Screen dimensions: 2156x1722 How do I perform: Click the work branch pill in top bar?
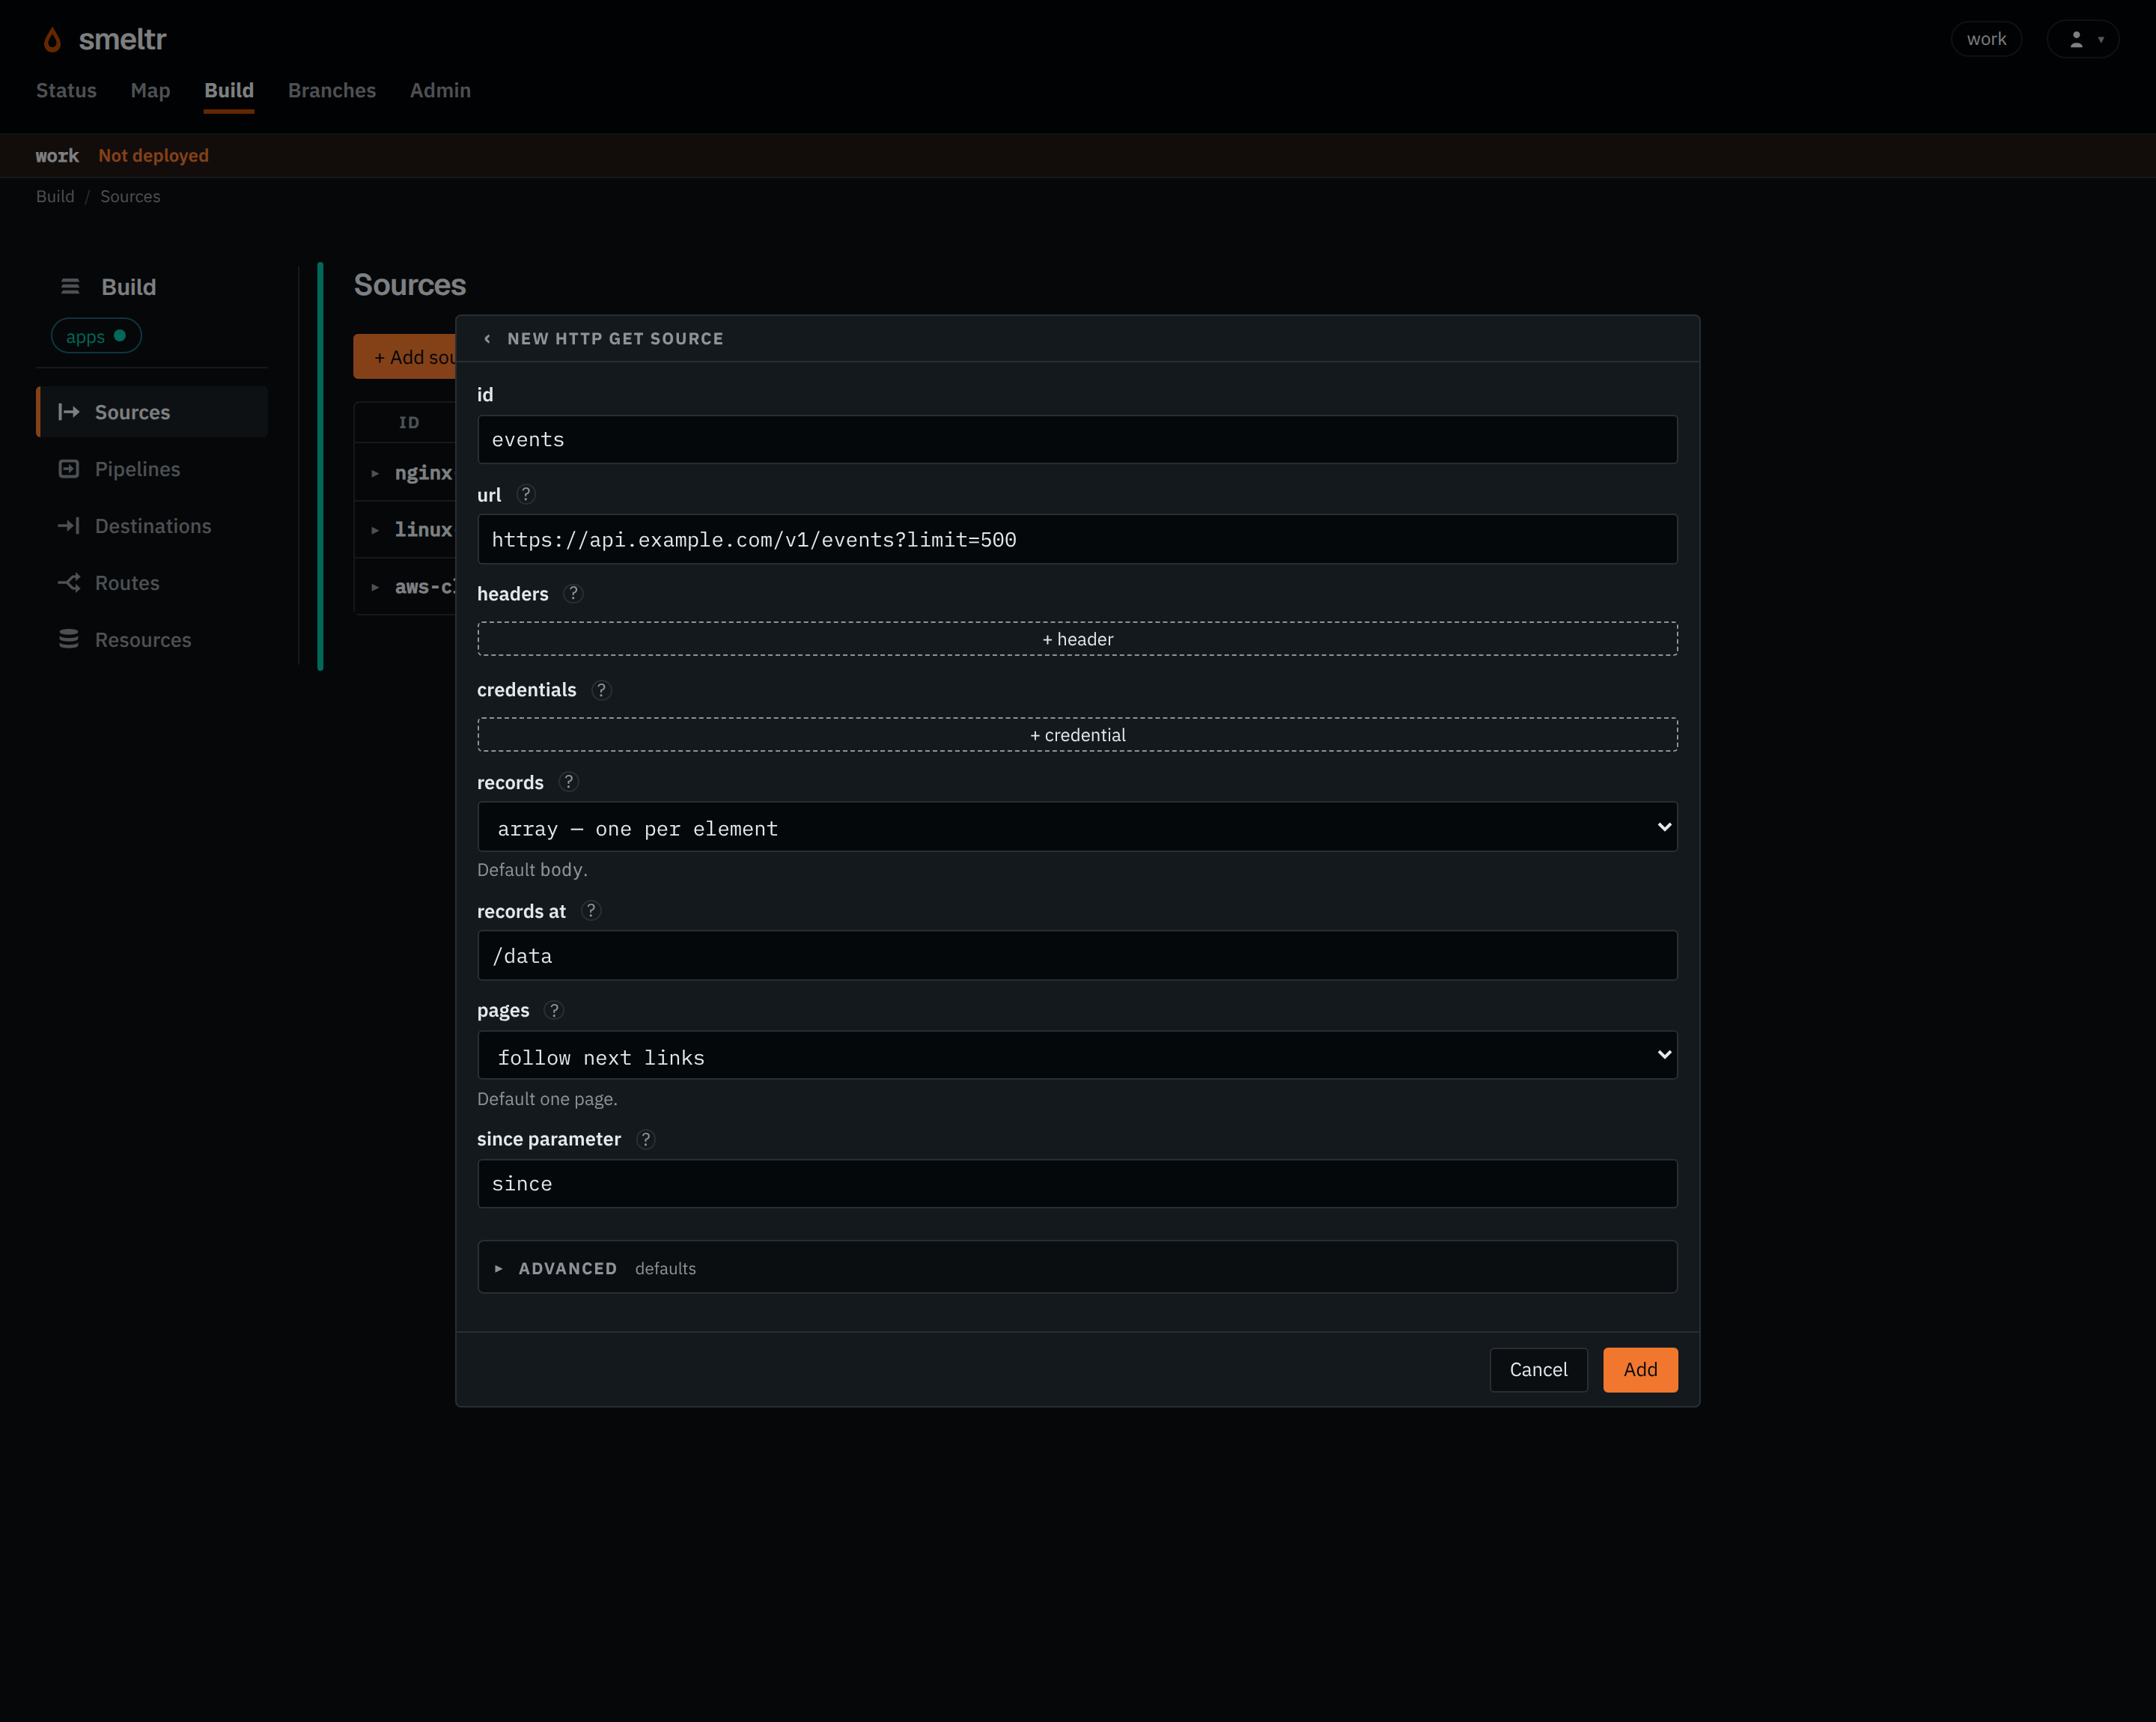1986,40
